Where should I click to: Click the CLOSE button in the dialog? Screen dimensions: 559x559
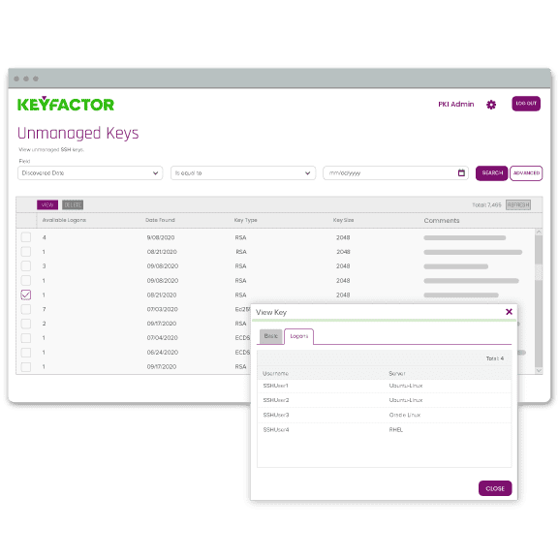495,488
